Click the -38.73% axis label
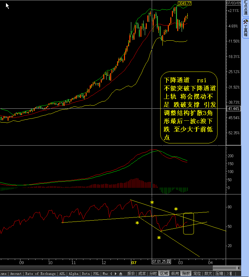249x277 pixels. [x=234, y=102]
